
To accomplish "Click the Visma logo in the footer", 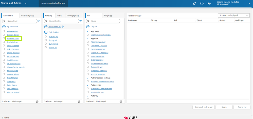I will click(131, 118).
